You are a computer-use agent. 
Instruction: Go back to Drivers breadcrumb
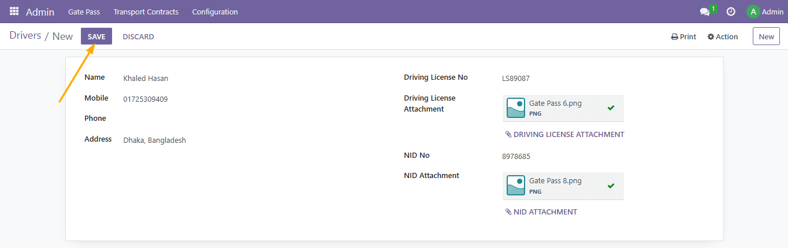click(x=25, y=36)
